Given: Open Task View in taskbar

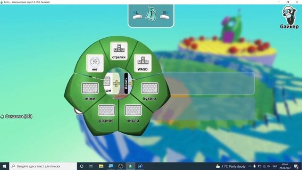Looking at the screenshot, I should pos(91,166).
